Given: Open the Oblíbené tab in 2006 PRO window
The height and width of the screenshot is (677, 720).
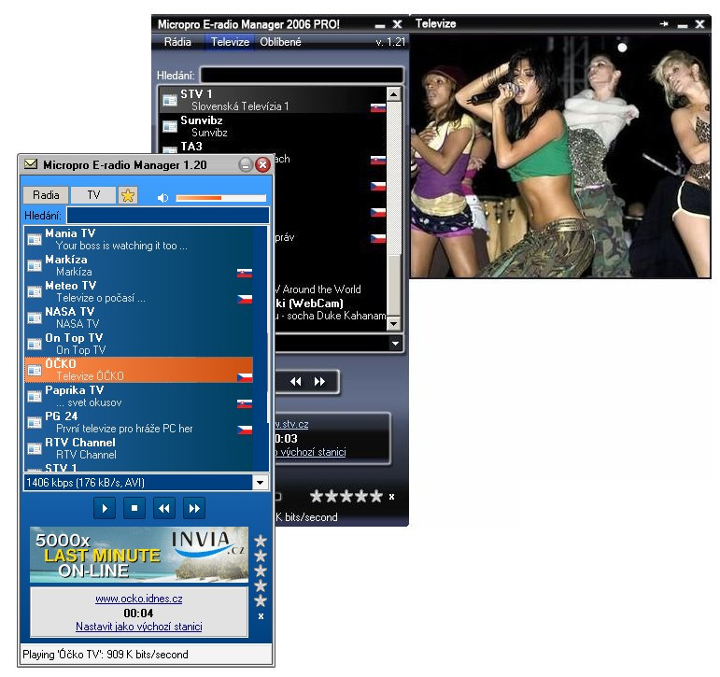Looking at the screenshot, I should (280, 42).
